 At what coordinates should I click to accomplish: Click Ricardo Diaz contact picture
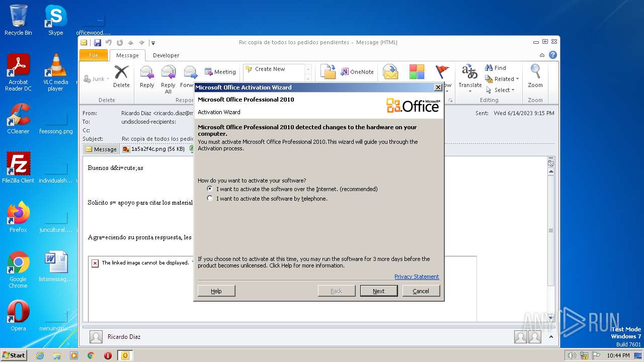(x=96, y=337)
